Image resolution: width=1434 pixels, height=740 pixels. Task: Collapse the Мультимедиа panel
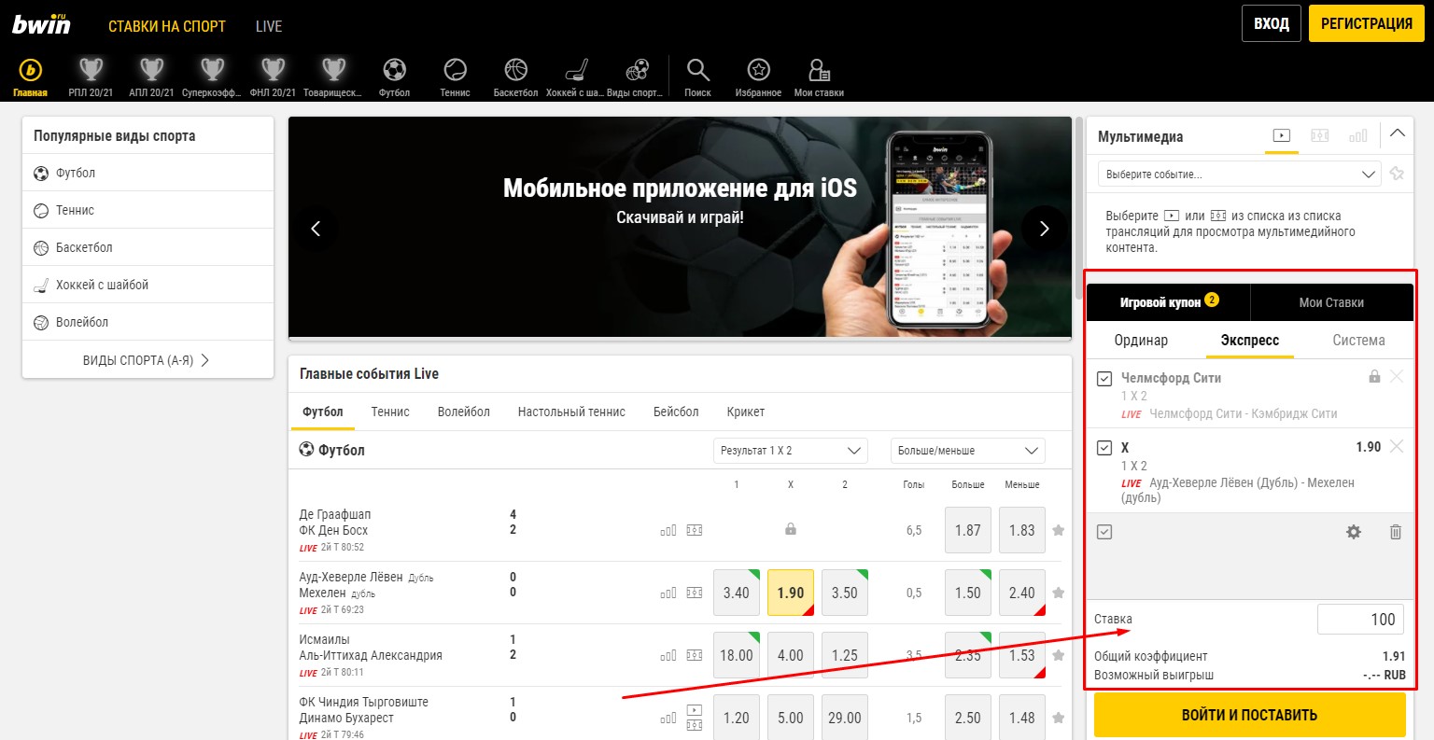coord(1397,133)
